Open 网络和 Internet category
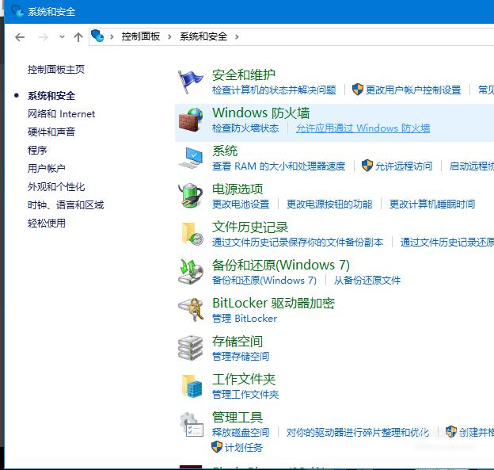This screenshot has width=494, height=470. [x=61, y=114]
